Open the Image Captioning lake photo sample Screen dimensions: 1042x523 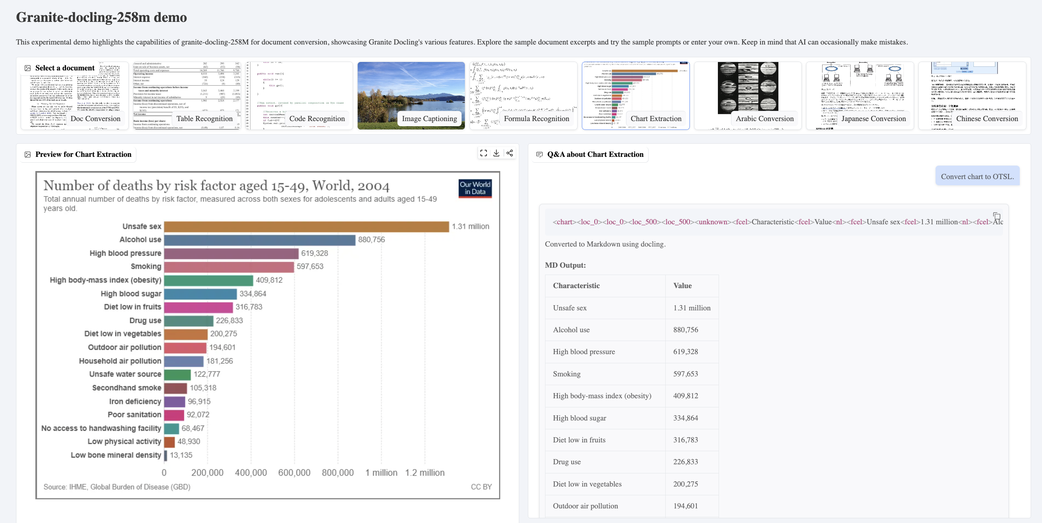coord(411,96)
